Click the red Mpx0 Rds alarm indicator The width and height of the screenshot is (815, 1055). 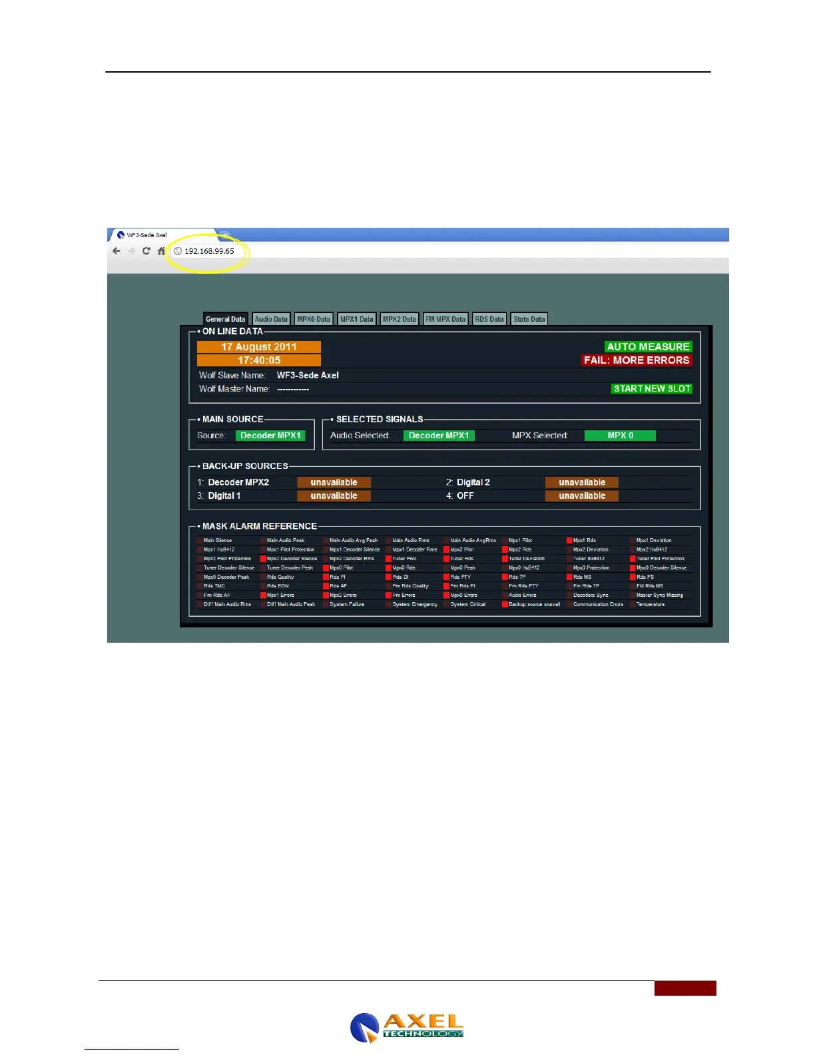[x=388, y=568]
